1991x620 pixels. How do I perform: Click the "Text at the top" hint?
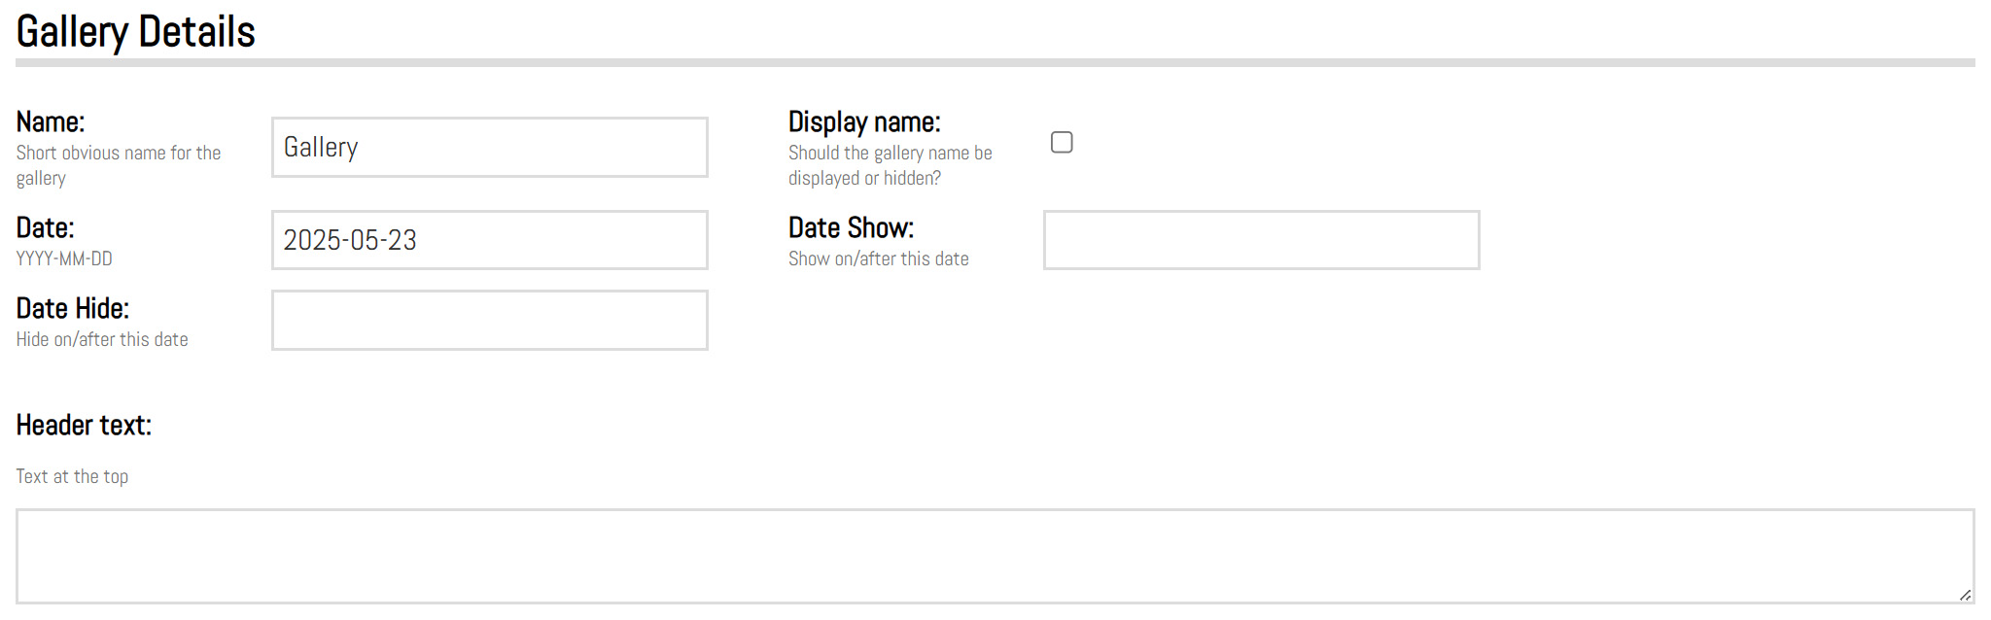[x=72, y=477]
